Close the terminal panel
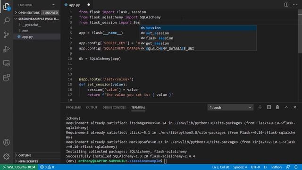 295,107
